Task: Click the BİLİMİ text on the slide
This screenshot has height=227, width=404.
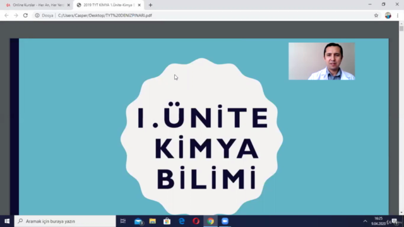Action: (206, 178)
